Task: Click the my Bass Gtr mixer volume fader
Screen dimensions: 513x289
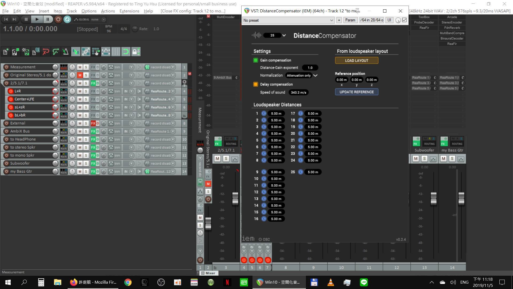Action: [x=461, y=198]
